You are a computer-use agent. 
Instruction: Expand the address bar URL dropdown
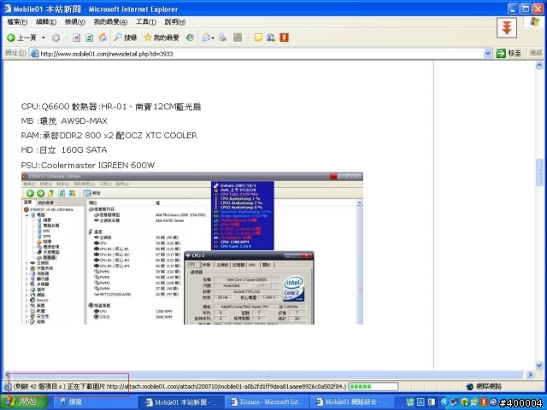pyautogui.click(x=488, y=53)
